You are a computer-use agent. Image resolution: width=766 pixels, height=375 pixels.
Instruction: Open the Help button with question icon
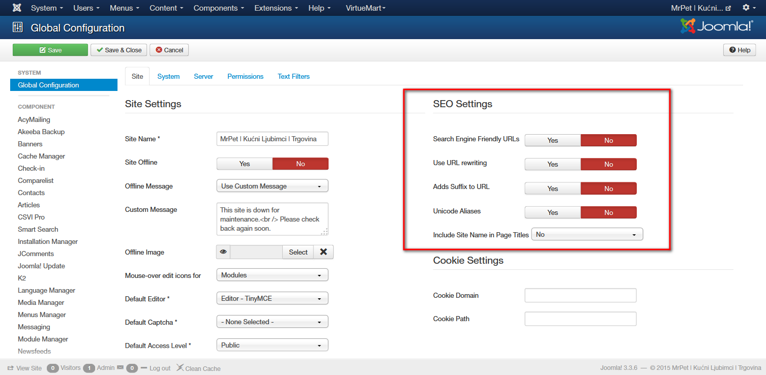coord(740,50)
